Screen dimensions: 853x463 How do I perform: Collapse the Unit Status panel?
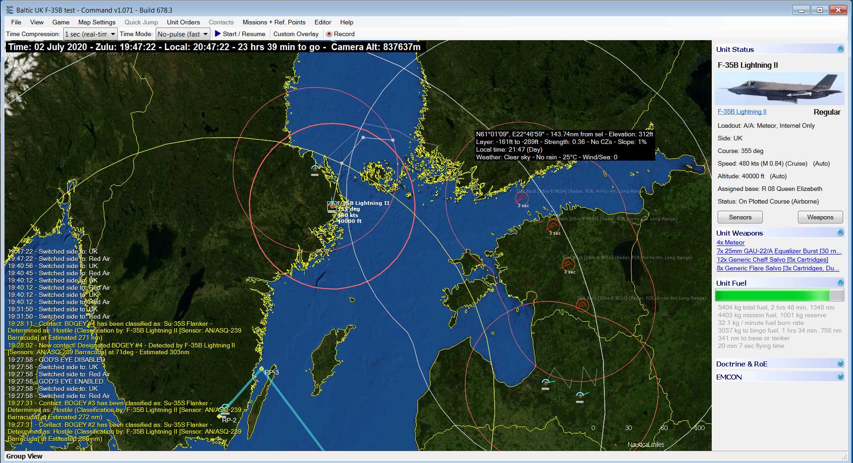pyautogui.click(x=840, y=49)
